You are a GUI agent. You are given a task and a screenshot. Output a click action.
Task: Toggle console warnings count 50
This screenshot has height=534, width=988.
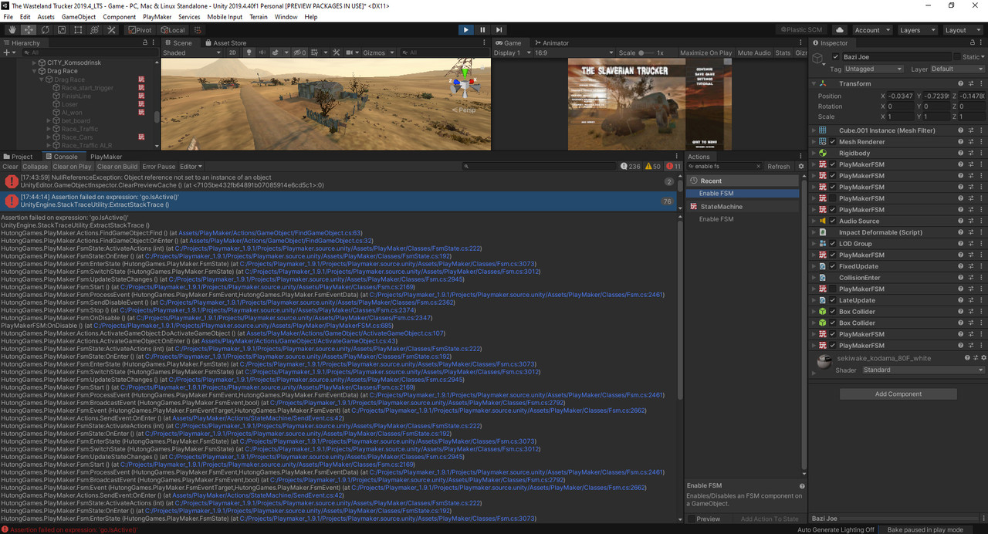pos(653,167)
